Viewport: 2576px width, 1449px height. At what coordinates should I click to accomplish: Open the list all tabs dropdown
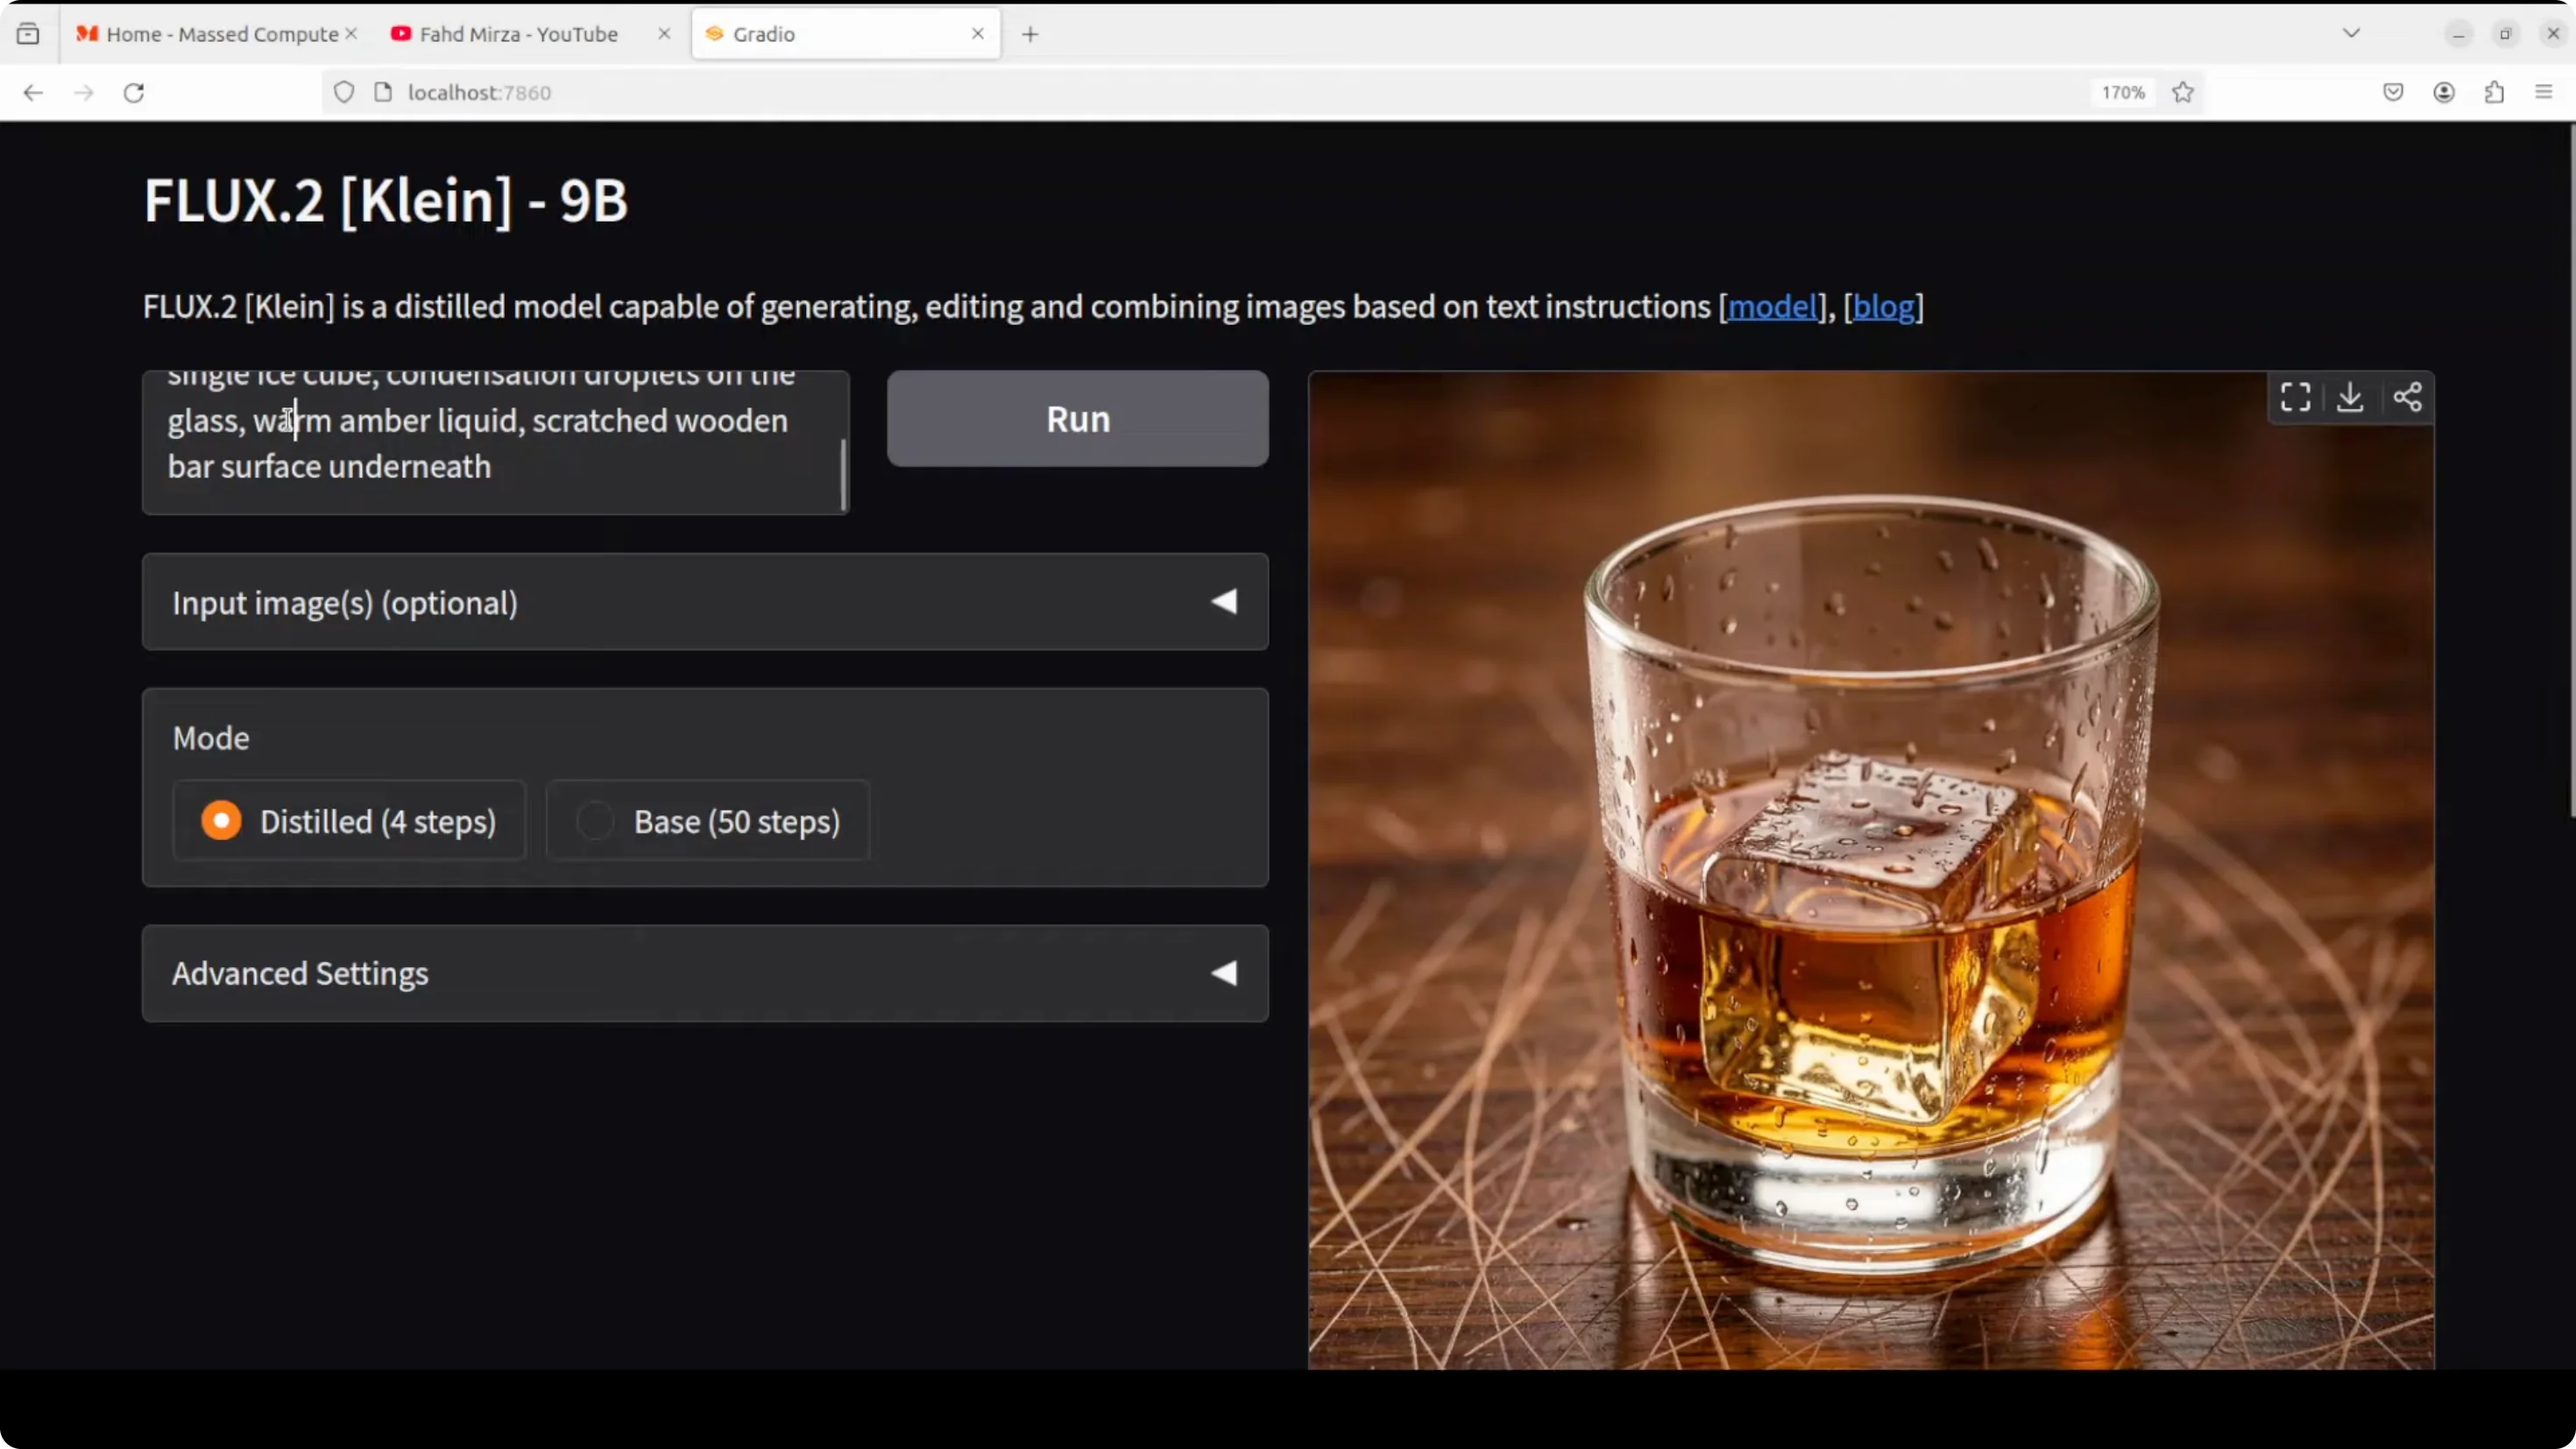tap(2351, 34)
